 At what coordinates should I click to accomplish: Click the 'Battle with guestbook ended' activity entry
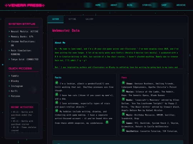coord(22,115)
